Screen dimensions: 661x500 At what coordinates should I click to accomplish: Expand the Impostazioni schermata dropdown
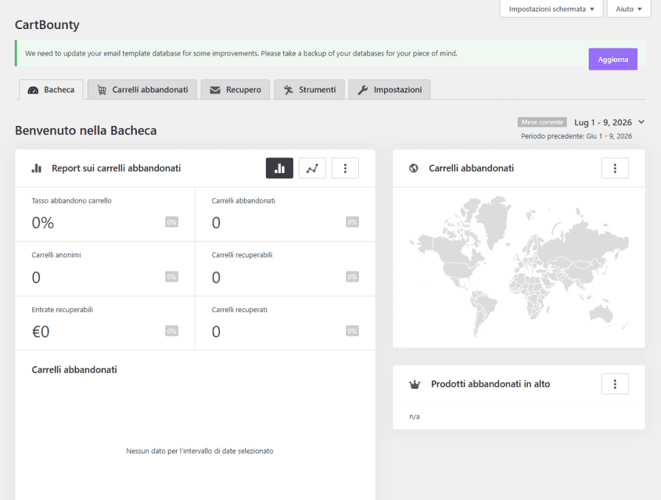click(x=551, y=9)
